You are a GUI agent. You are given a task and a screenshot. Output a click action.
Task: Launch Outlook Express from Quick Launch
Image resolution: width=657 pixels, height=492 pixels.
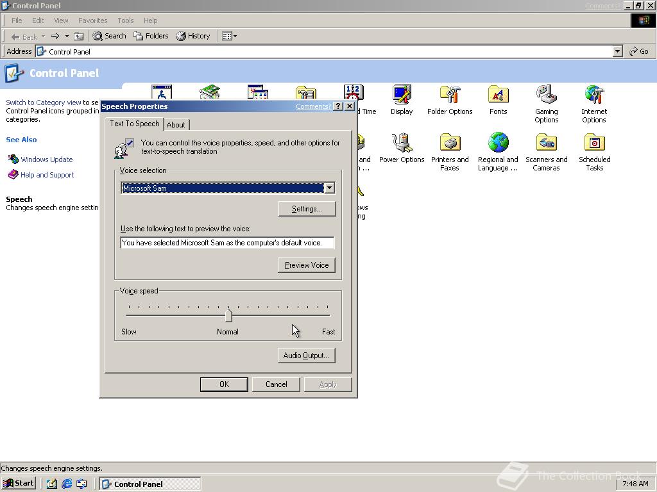[x=81, y=484]
